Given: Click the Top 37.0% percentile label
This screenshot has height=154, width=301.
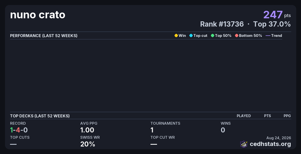Looking at the screenshot, I should pos(272,24).
